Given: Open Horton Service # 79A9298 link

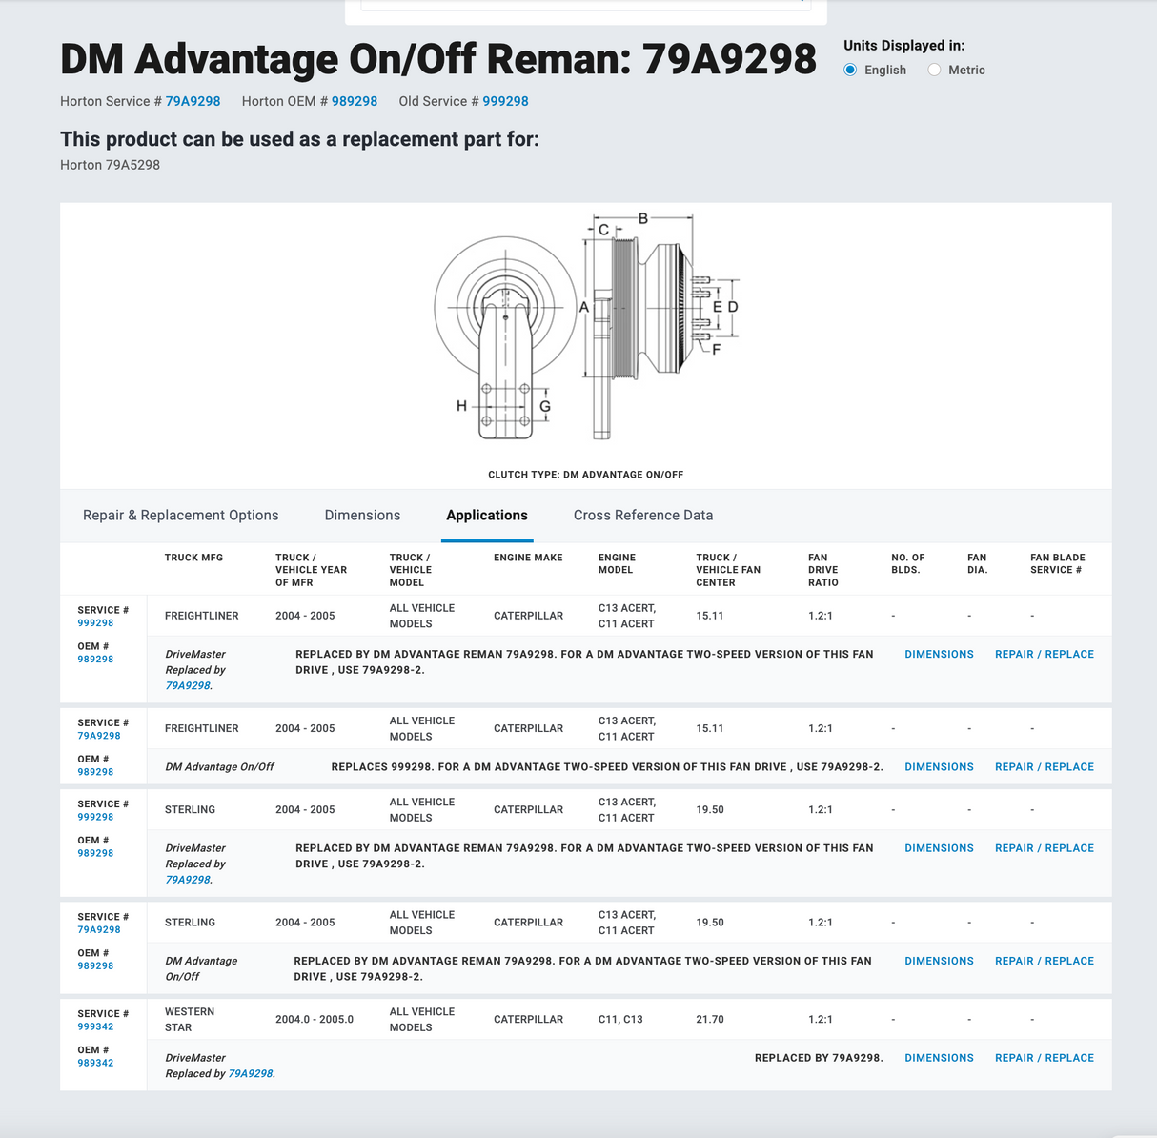Looking at the screenshot, I should coord(193,101).
